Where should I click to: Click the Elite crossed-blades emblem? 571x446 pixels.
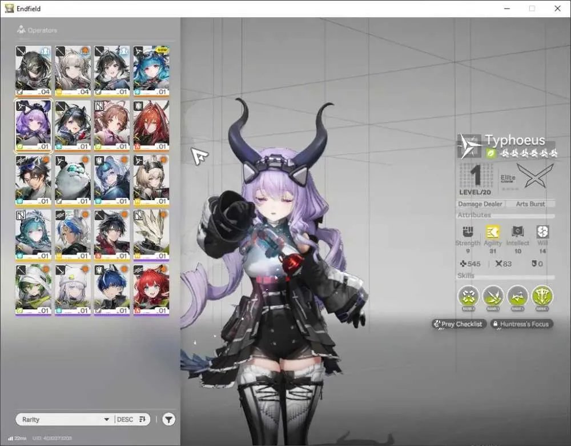coord(535,176)
